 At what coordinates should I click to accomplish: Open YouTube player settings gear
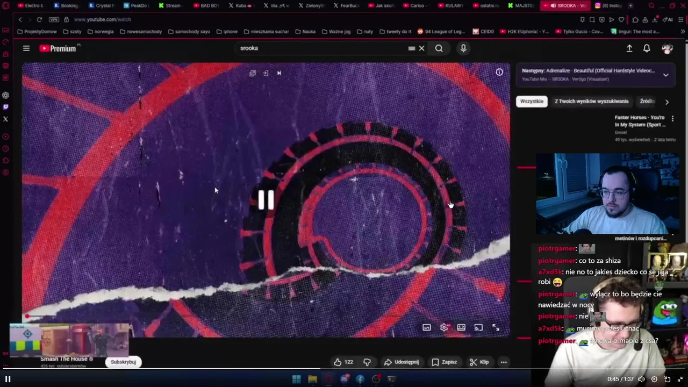click(x=444, y=327)
